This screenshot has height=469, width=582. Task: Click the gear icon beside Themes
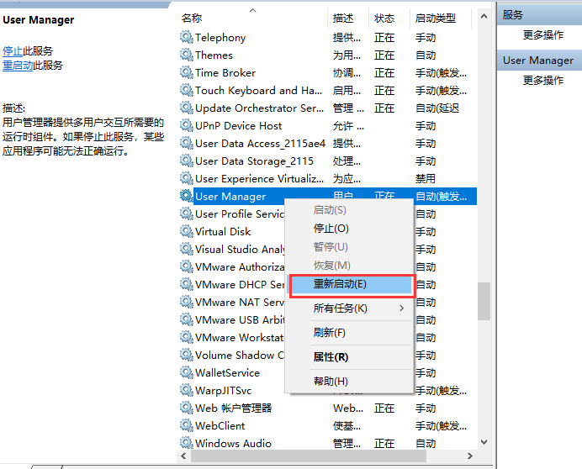187,55
